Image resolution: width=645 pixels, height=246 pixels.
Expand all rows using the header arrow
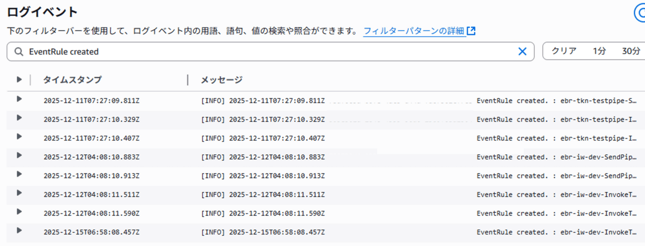(19, 80)
